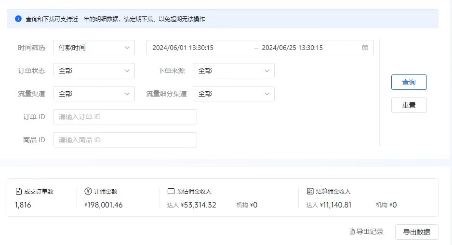Click the end date 2024/06/25 13:30:15

coord(292,48)
